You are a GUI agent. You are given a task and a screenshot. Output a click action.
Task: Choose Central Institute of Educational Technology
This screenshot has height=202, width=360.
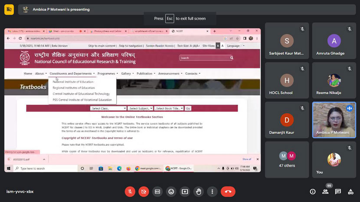click(x=81, y=94)
